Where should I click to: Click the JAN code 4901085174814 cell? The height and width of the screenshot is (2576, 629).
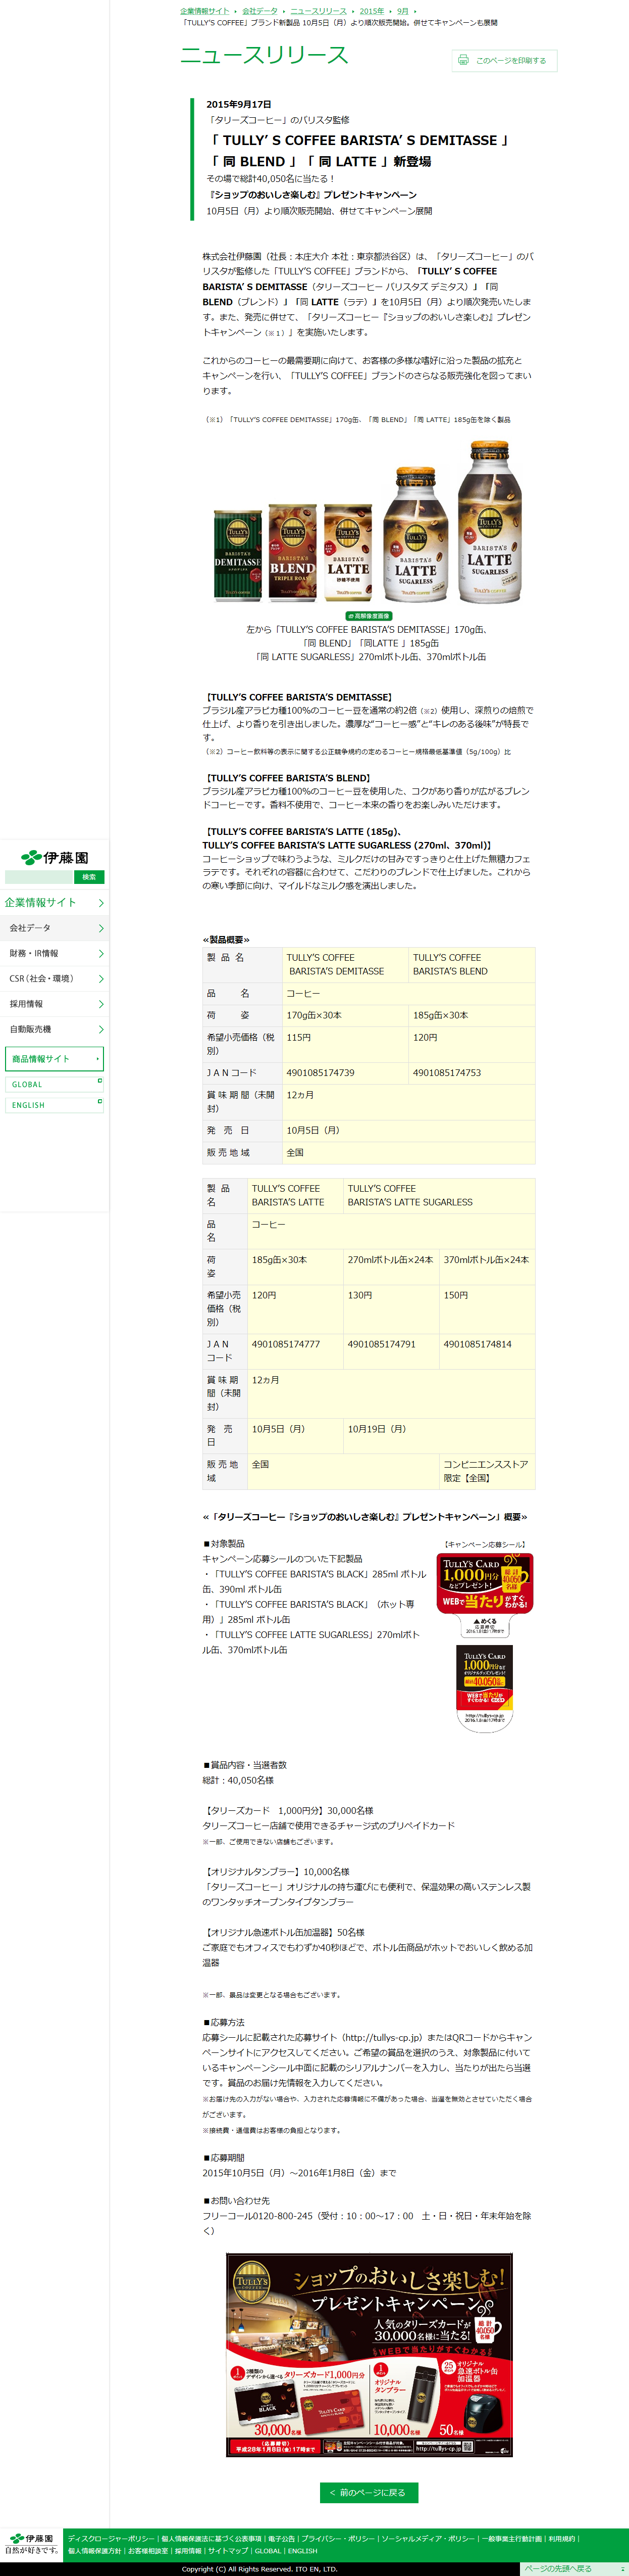coord(487,1351)
